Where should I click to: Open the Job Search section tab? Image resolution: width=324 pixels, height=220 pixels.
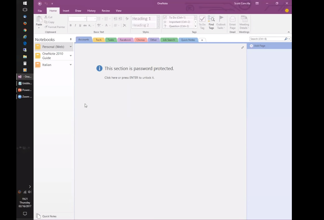pos(169,40)
